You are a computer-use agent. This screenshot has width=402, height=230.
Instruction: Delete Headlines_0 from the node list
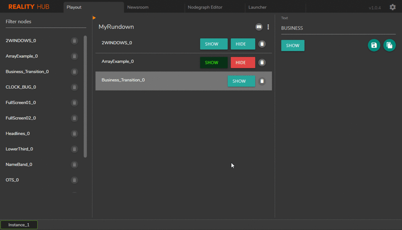(74, 134)
